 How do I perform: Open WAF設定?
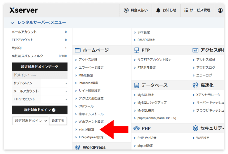point(203,138)
